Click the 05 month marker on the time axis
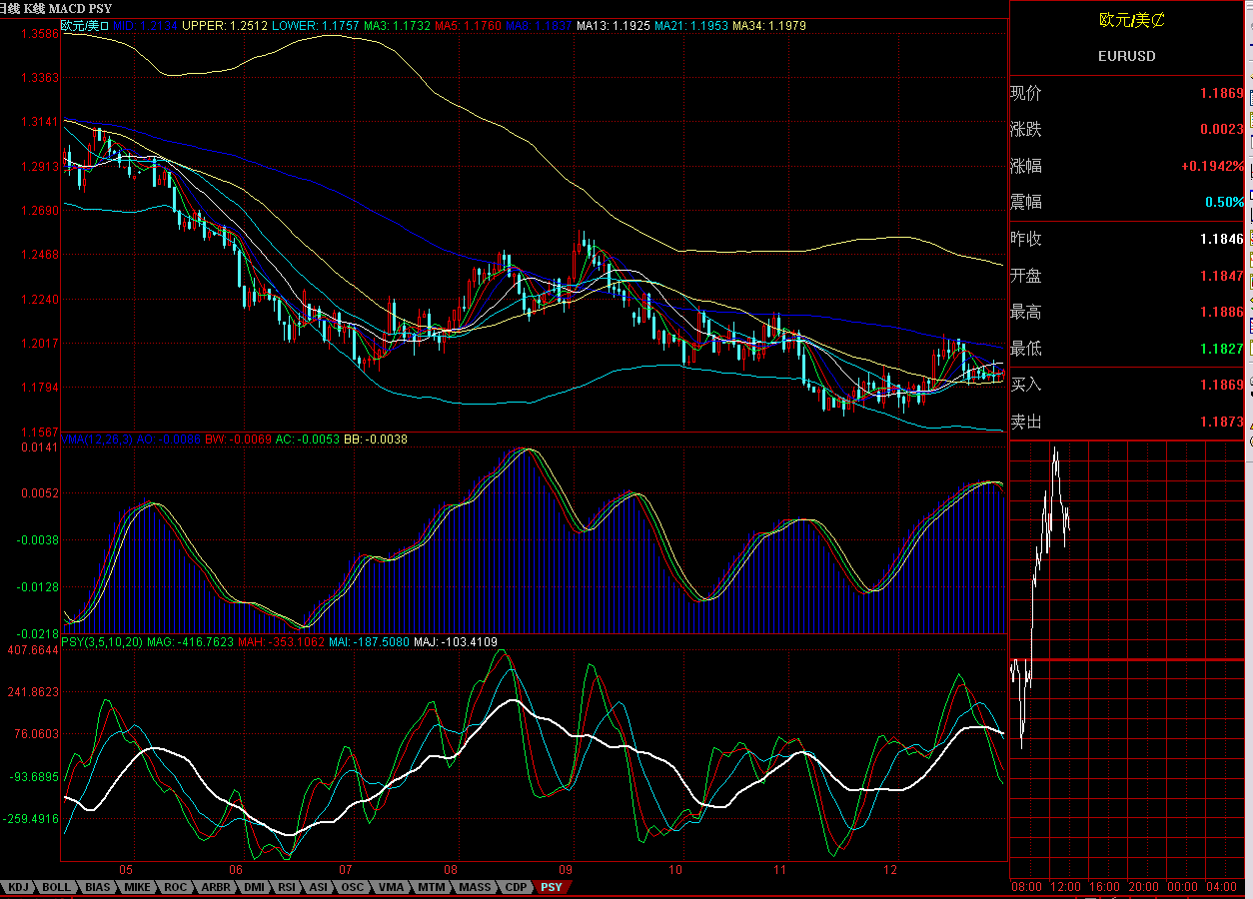The image size is (1253, 899). pos(127,869)
